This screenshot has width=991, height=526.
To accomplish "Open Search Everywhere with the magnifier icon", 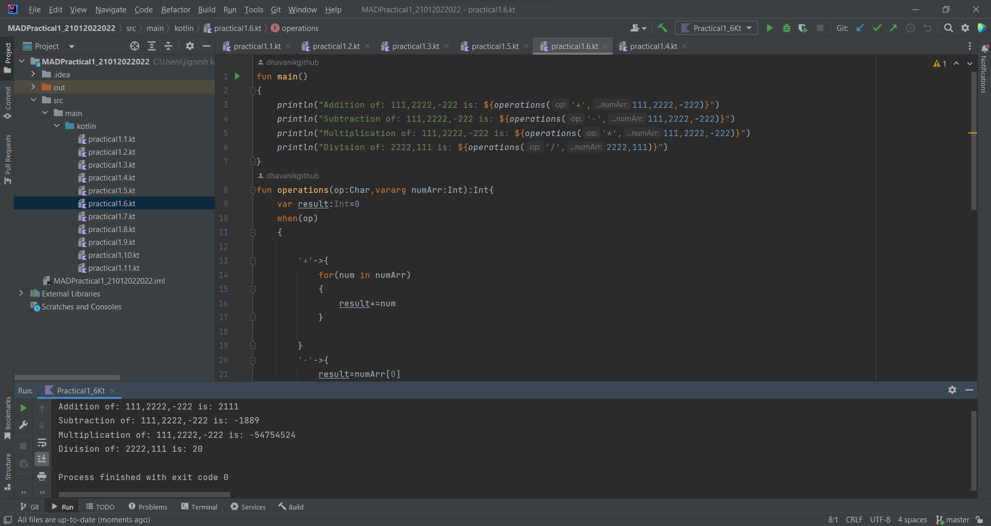I will click(949, 28).
